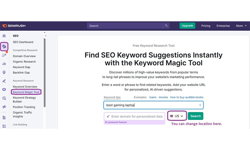Click the magnifier search icon in top bar
Screen dimensions: 250x150
click(x=166, y=26)
